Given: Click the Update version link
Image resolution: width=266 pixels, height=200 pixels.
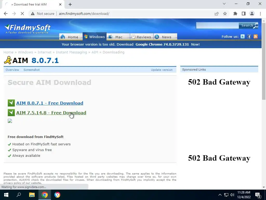Looking at the screenshot, I should [162, 70].
